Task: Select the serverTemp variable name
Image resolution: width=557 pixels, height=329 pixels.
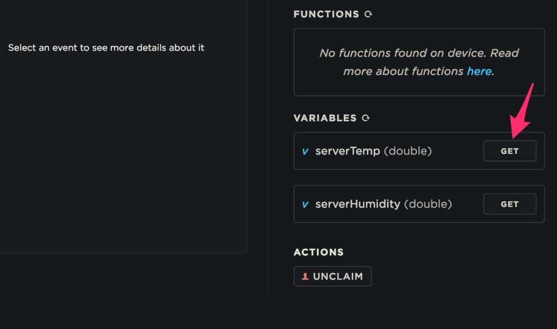Action: (x=348, y=151)
